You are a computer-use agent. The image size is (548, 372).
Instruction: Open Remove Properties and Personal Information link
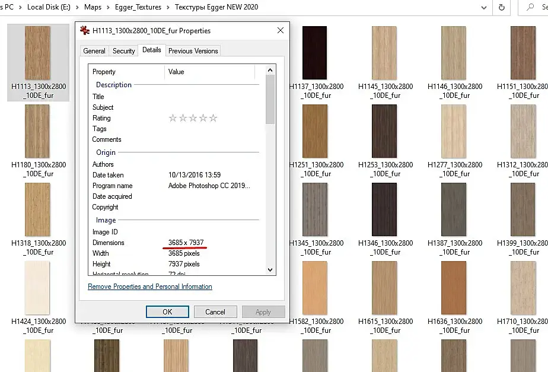point(150,287)
